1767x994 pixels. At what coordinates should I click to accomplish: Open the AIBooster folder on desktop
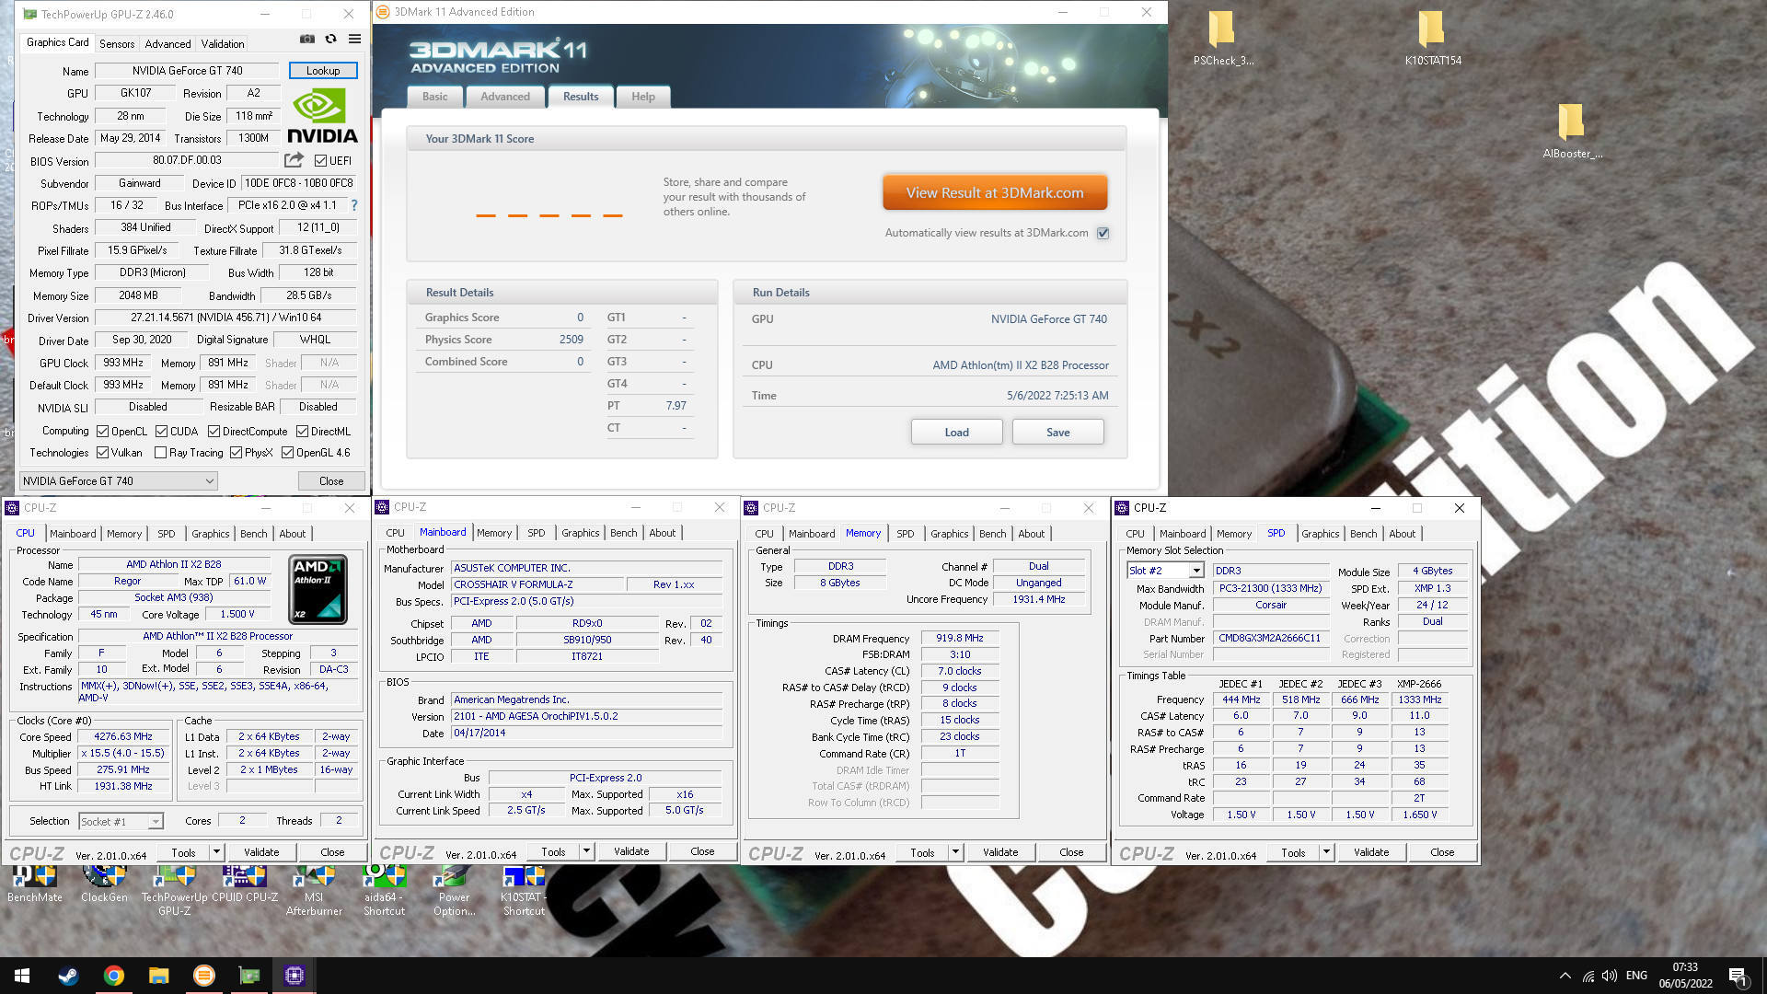coord(1572,131)
